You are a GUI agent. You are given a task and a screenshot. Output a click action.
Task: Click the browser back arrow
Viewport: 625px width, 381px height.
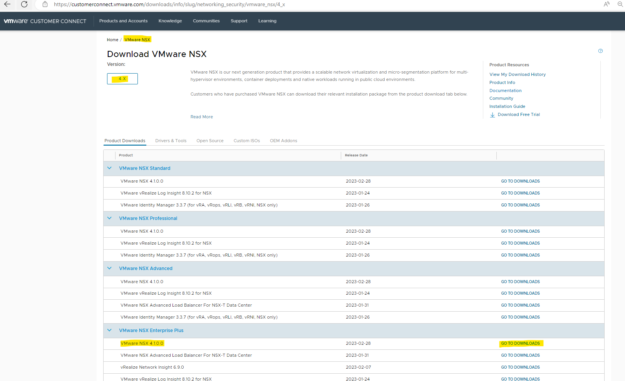pos(7,4)
